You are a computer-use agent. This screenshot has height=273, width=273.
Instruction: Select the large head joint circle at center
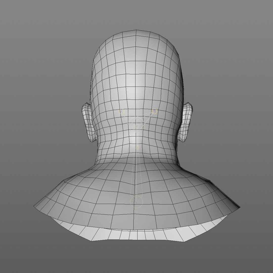(137, 124)
